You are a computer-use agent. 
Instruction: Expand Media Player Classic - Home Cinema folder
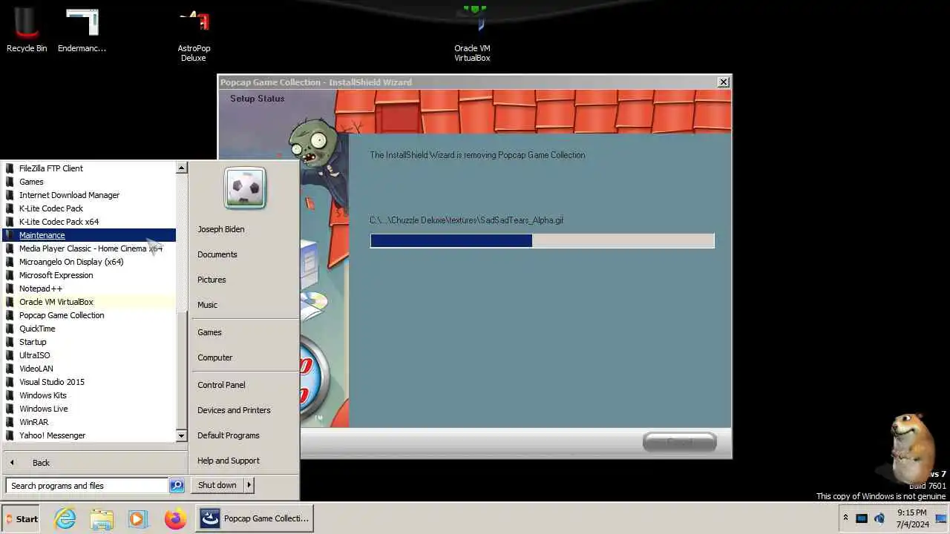click(x=90, y=248)
